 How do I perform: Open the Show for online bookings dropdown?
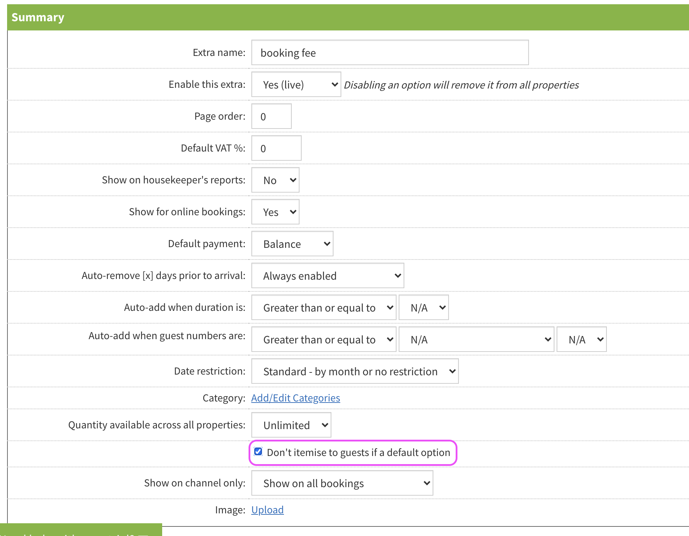(x=275, y=212)
